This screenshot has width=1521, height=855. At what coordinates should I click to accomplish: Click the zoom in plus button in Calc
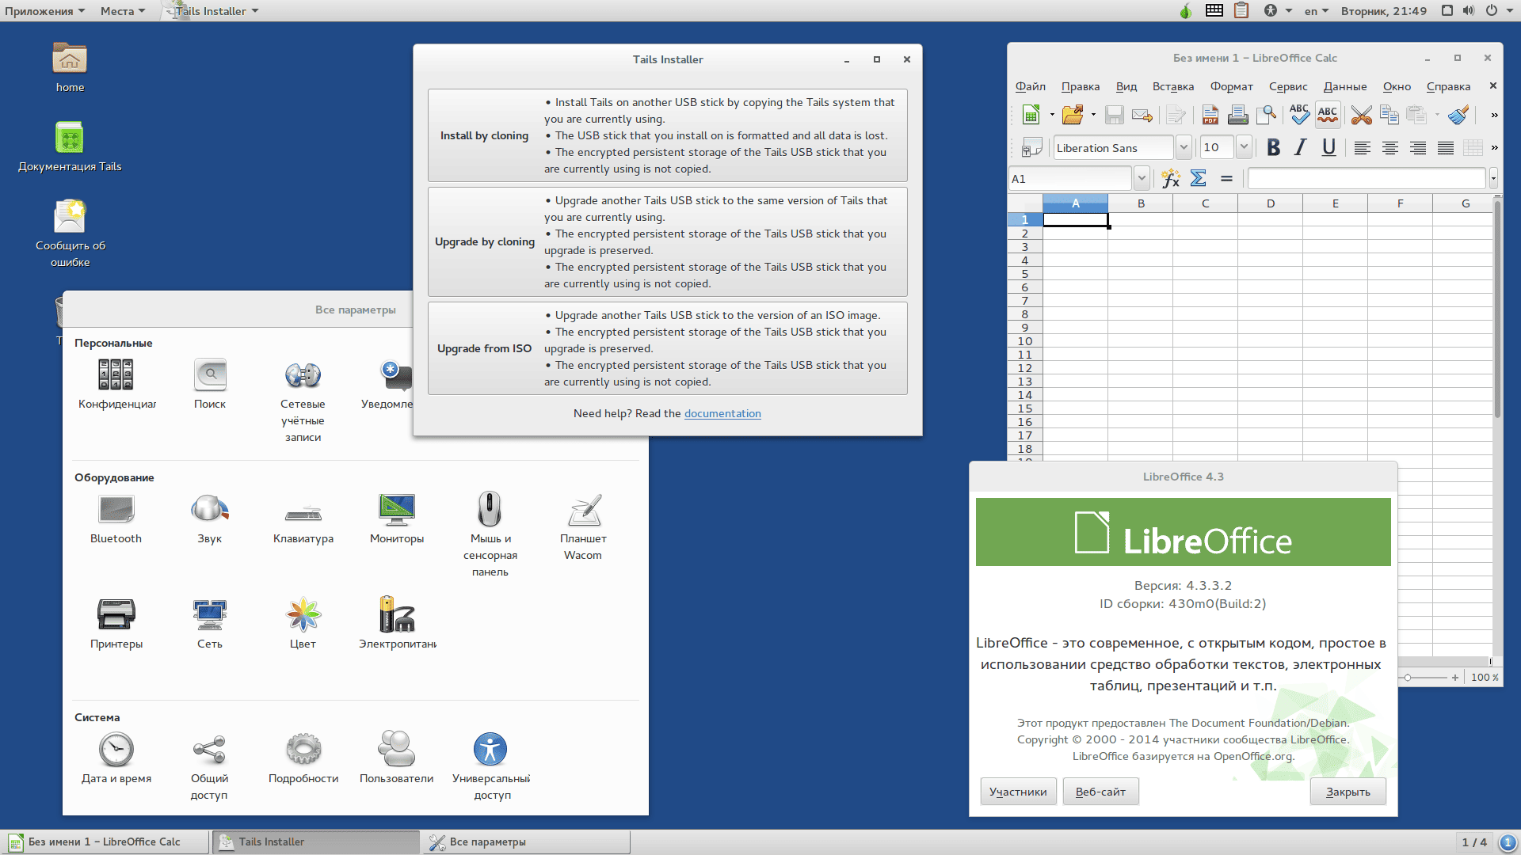(x=1455, y=678)
